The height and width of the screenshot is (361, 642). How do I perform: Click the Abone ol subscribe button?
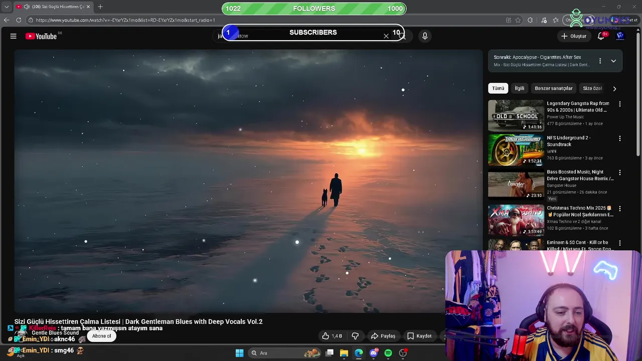tap(102, 336)
